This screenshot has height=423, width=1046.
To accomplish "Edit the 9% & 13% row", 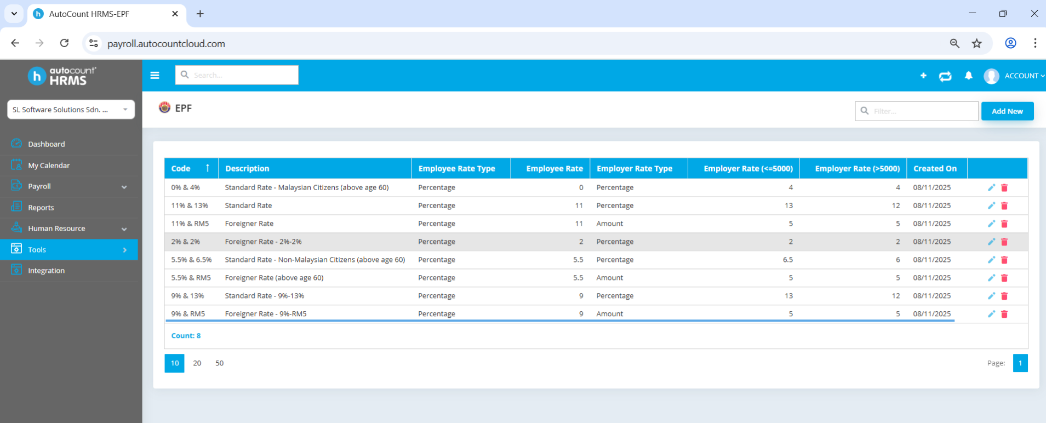I will 991,296.
